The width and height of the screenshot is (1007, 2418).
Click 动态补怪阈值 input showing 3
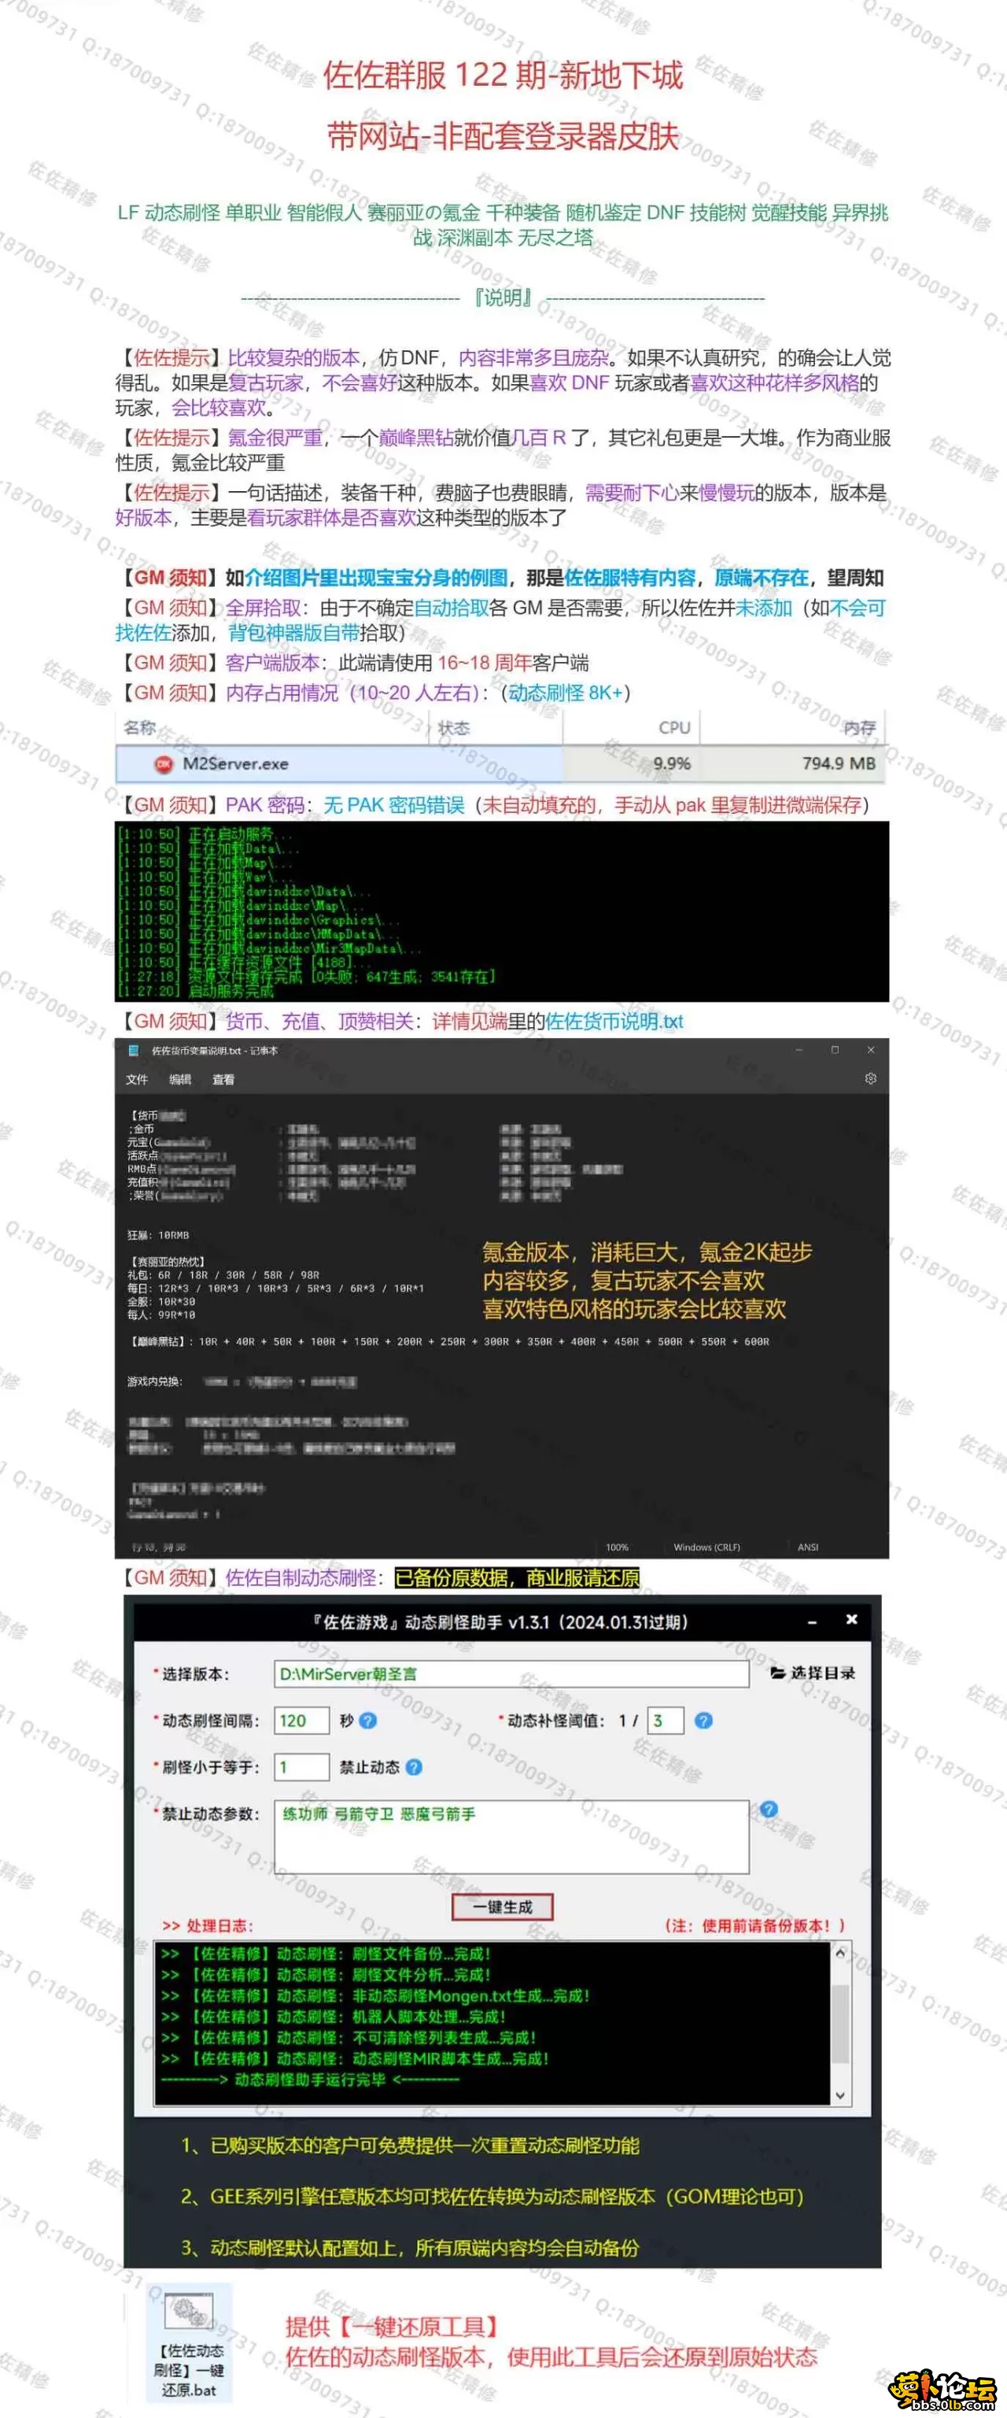(x=666, y=1721)
